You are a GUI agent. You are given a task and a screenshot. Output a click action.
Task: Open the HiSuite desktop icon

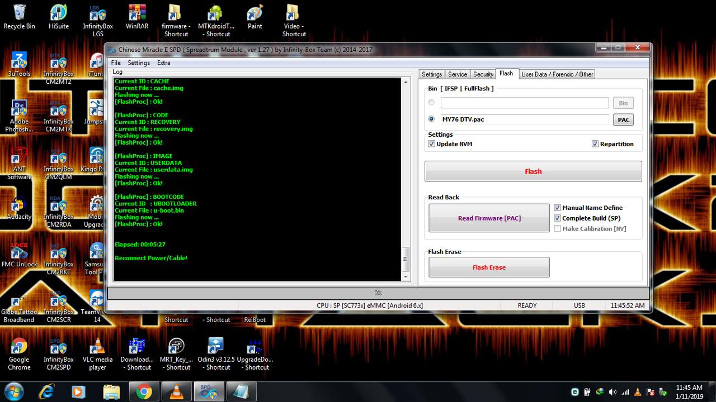tap(58, 17)
